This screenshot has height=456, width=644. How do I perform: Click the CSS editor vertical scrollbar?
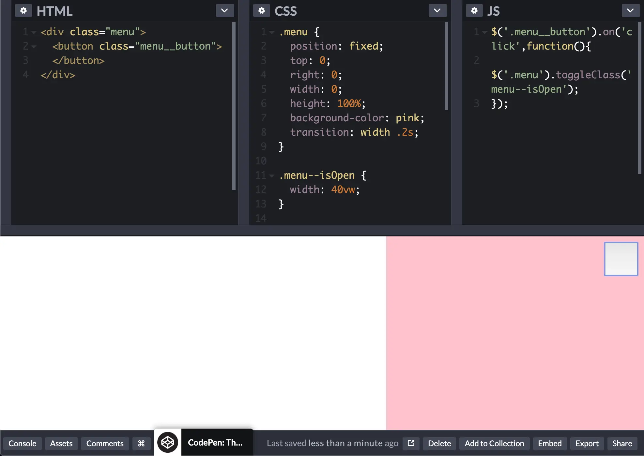(446, 67)
